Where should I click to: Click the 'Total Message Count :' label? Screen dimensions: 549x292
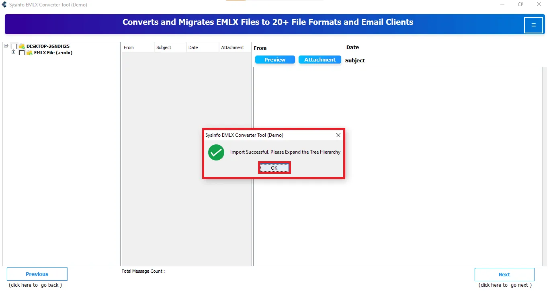pos(143,271)
